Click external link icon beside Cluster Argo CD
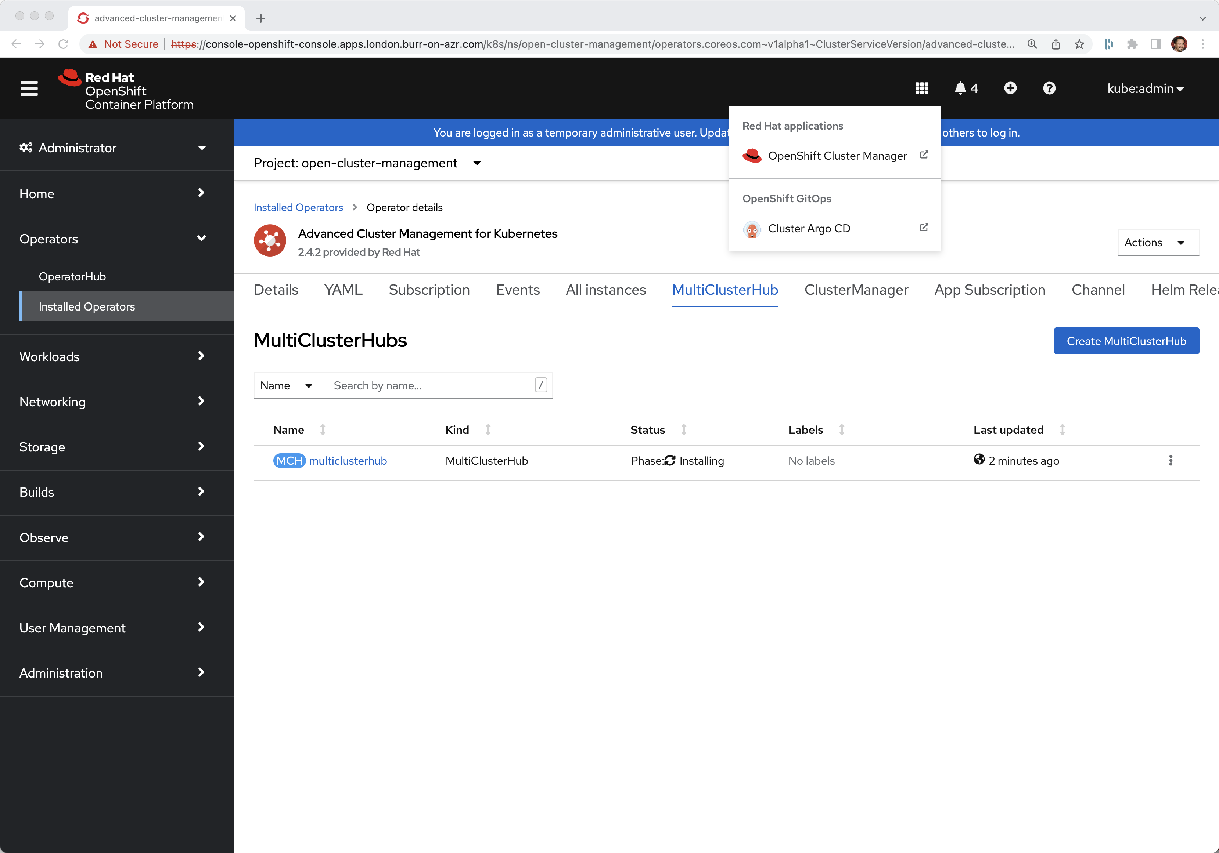Viewport: 1219px width, 853px height. pos(924,228)
